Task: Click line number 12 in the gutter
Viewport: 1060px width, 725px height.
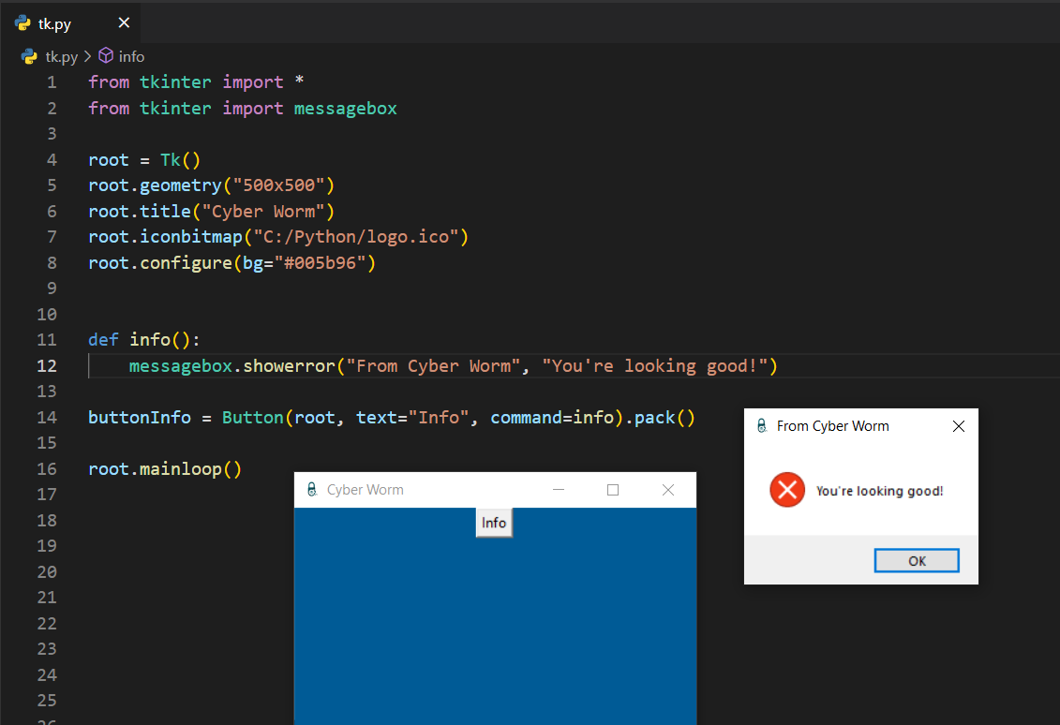Action: pos(47,365)
